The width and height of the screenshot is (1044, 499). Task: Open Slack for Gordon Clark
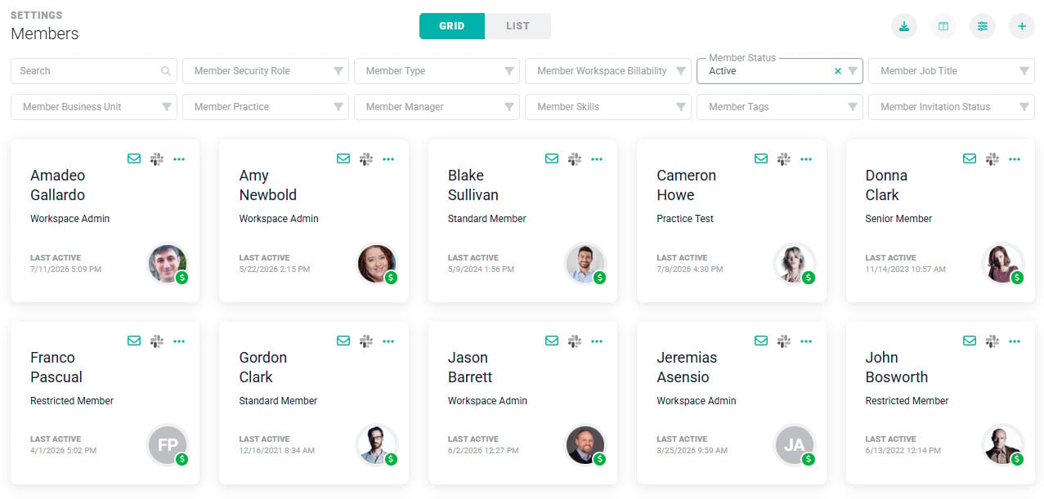[x=366, y=341]
